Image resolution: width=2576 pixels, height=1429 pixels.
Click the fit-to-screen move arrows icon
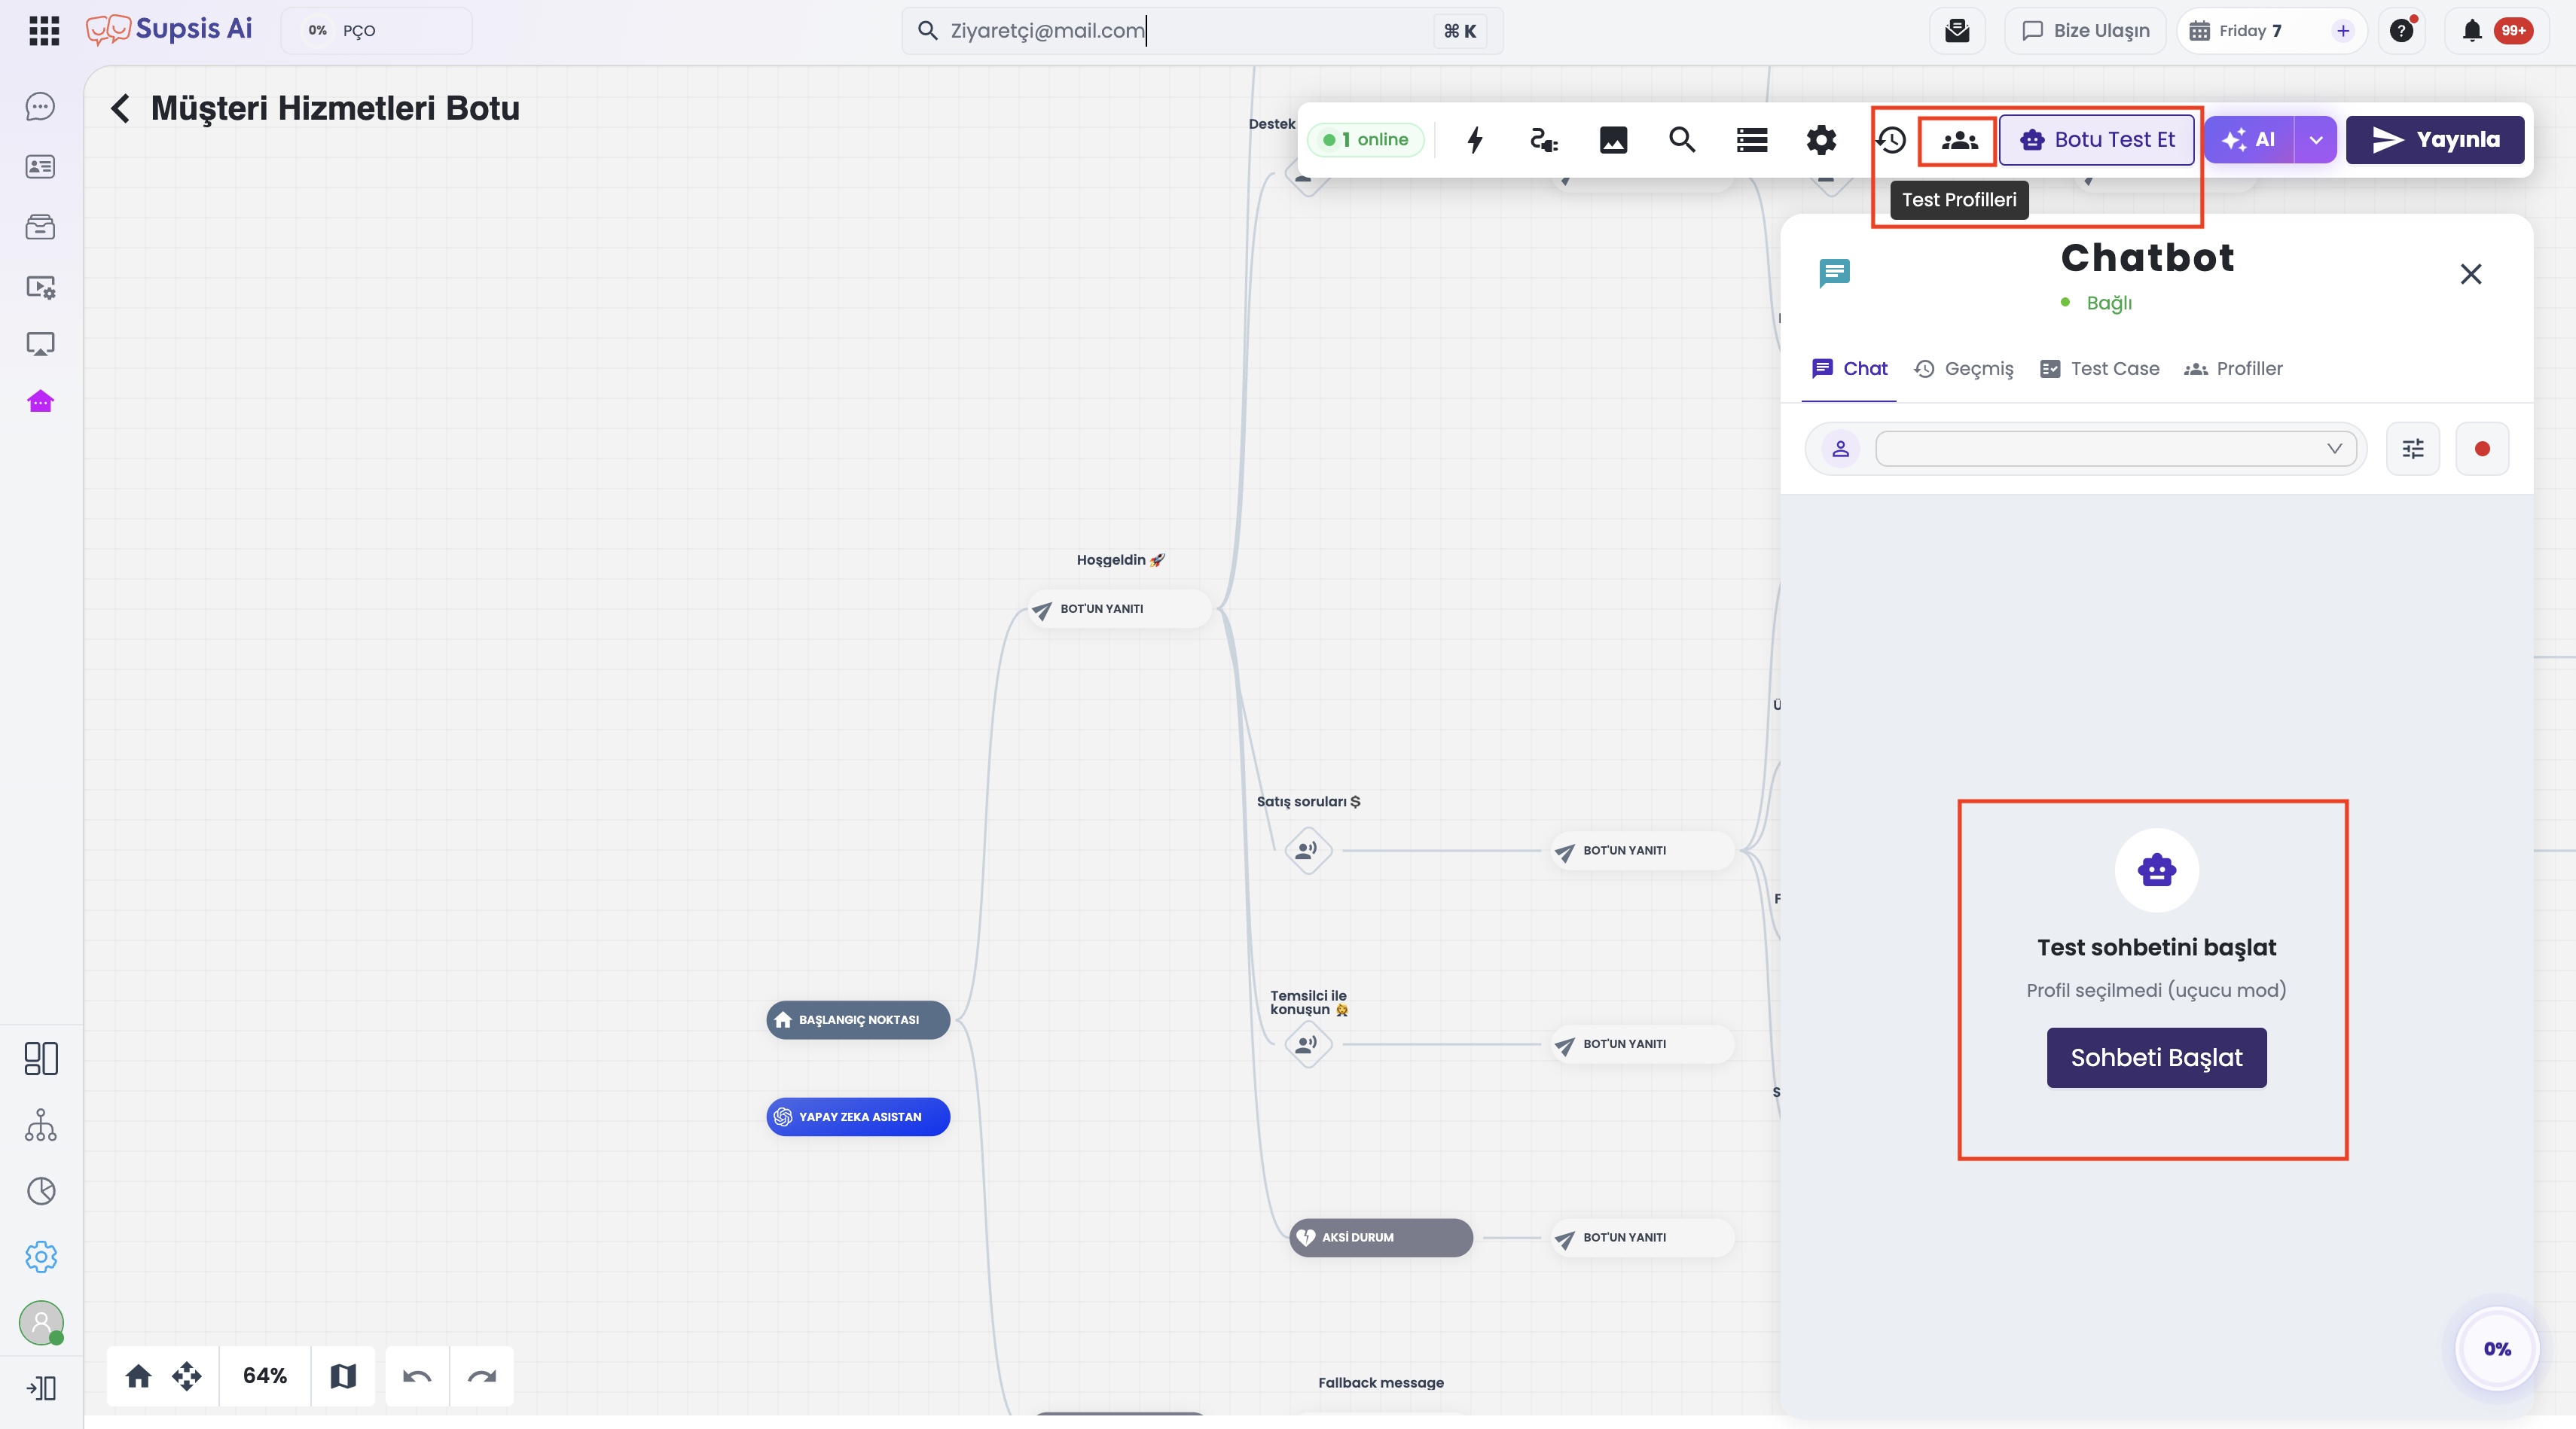point(186,1376)
